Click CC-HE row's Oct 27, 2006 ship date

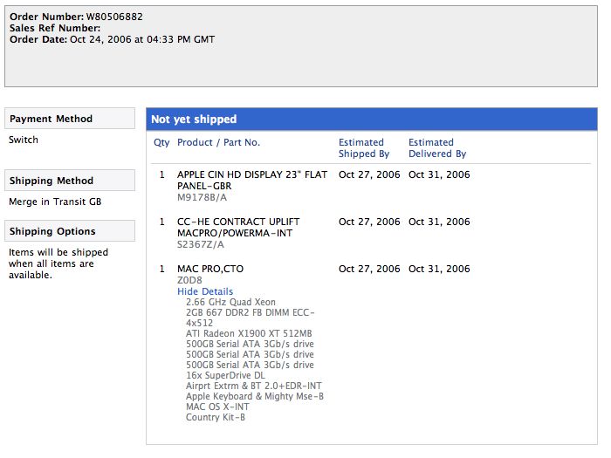[369, 222]
